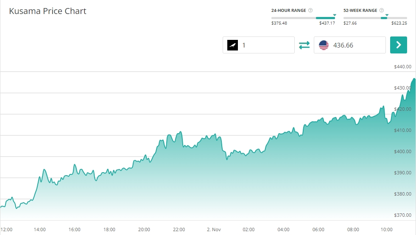Click the Kusama bird logo icon

coord(233,45)
